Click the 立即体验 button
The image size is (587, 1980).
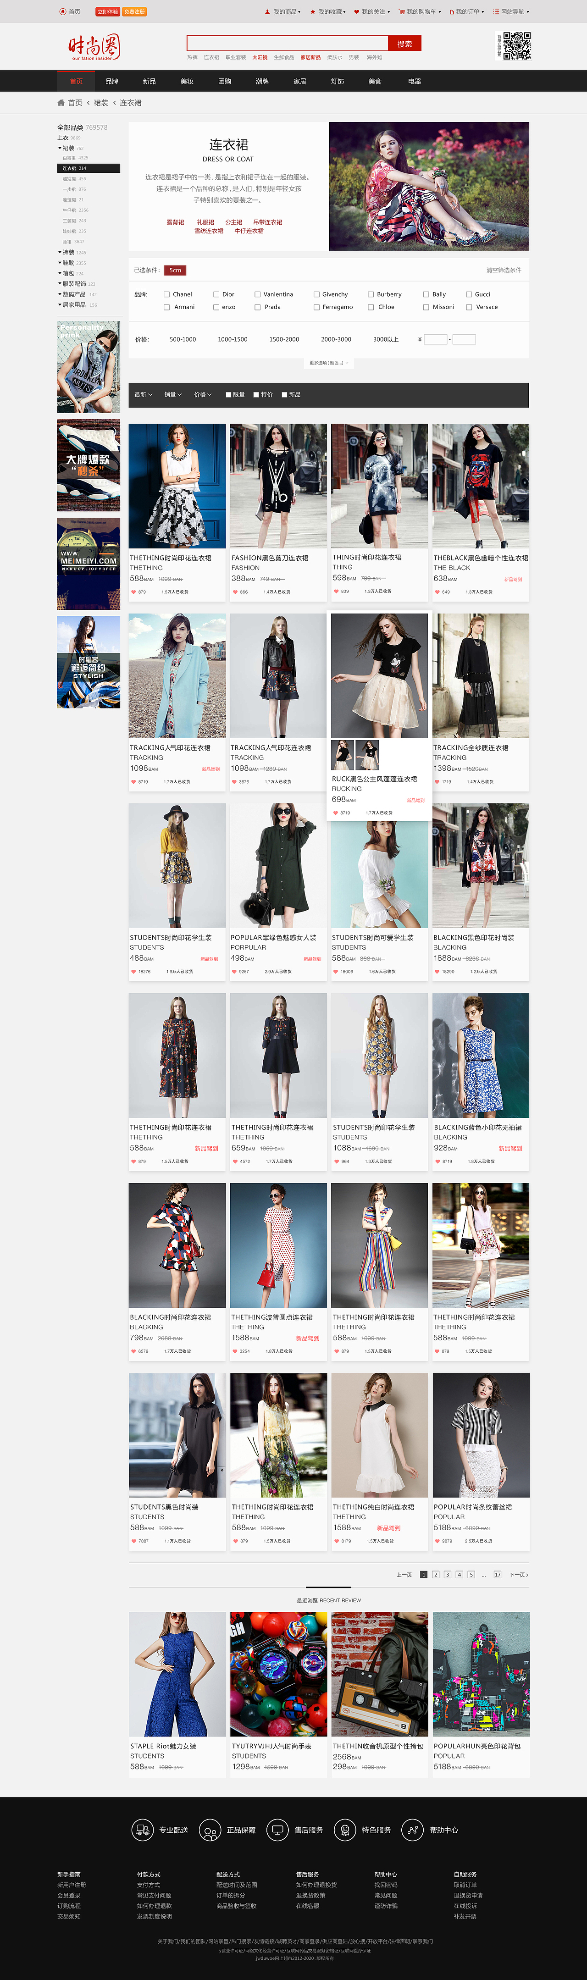coord(108,11)
